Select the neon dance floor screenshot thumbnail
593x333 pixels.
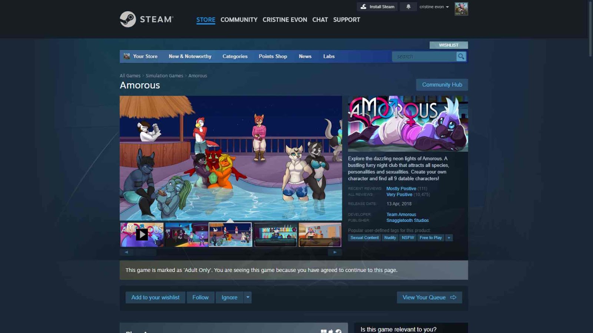click(x=186, y=235)
